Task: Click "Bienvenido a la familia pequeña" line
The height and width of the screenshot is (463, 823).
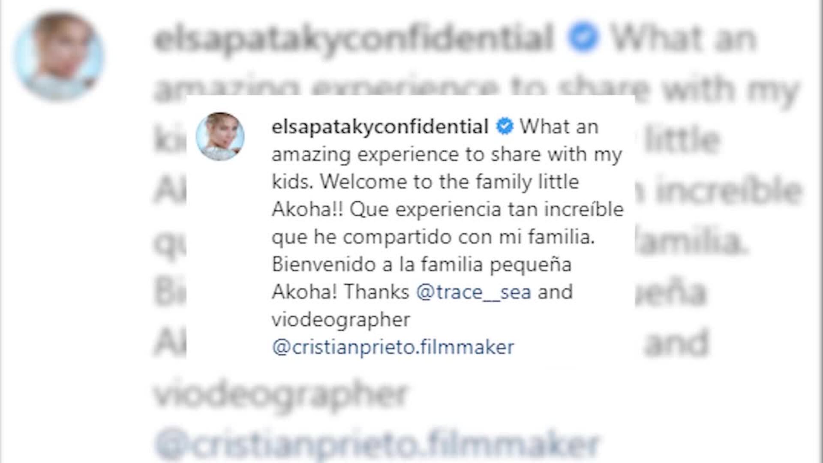Action: pyautogui.click(x=421, y=264)
